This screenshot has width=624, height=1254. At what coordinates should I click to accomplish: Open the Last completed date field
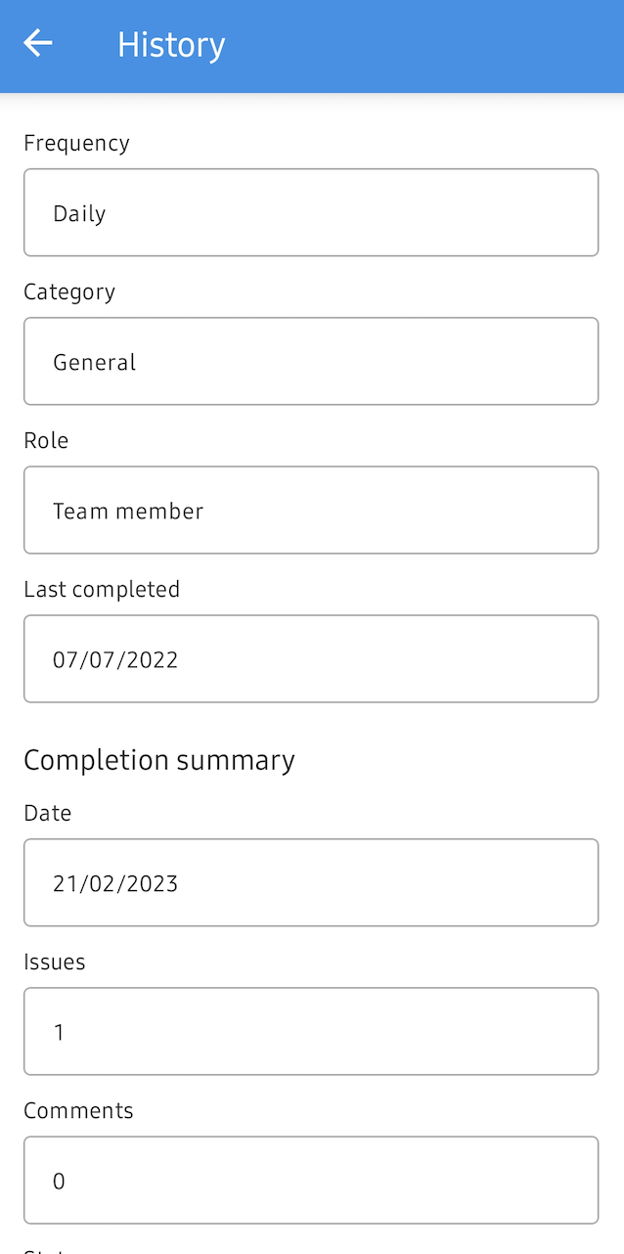pyautogui.click(x=311, y=658)
